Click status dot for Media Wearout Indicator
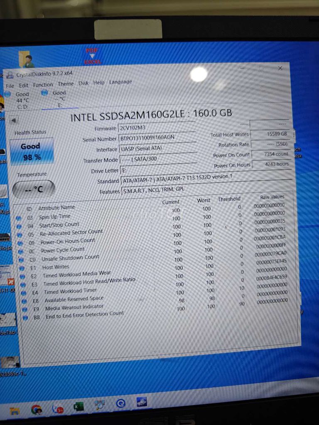The height and width of the screenshot is (425, 319). 25,309
